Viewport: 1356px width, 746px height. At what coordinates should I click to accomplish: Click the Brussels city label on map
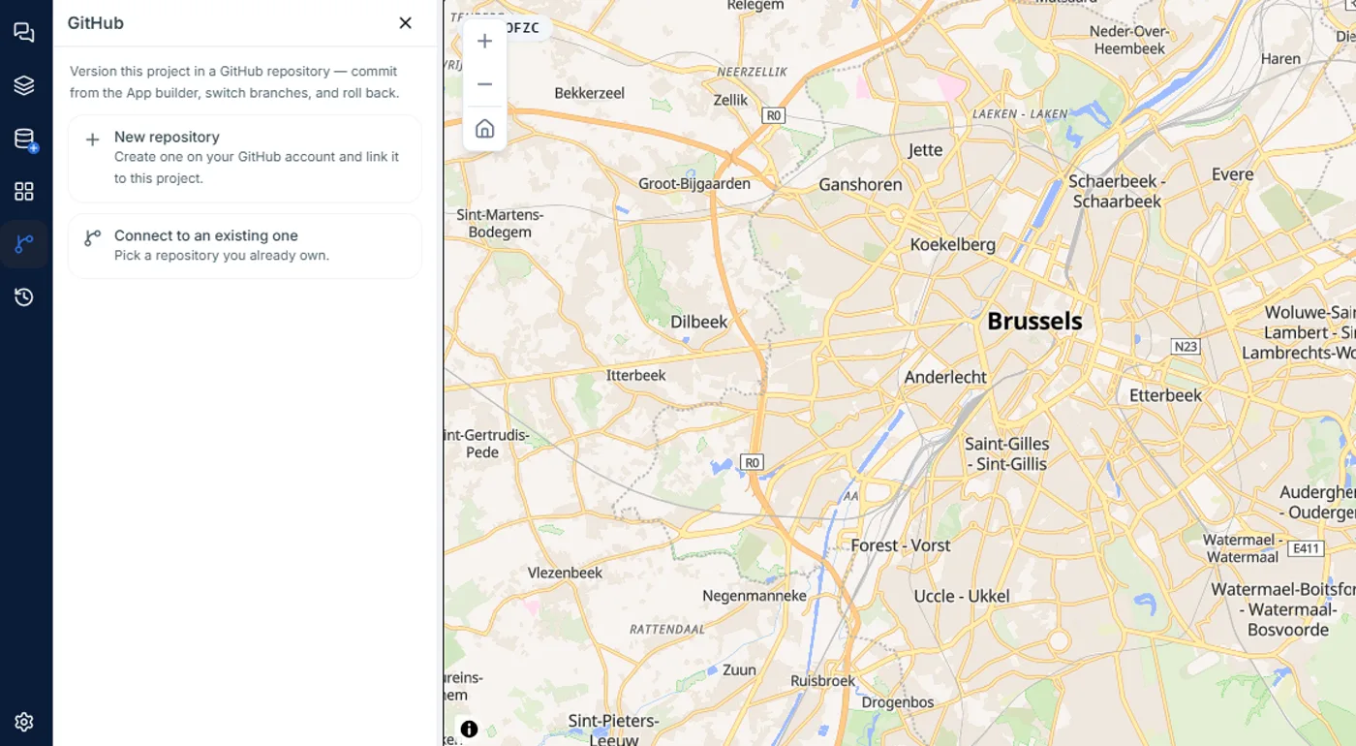tap(1034, 321)
